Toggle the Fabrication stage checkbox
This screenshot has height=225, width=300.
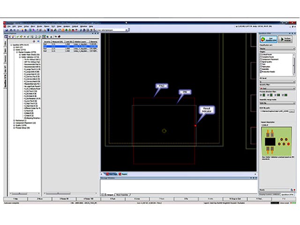261,67
